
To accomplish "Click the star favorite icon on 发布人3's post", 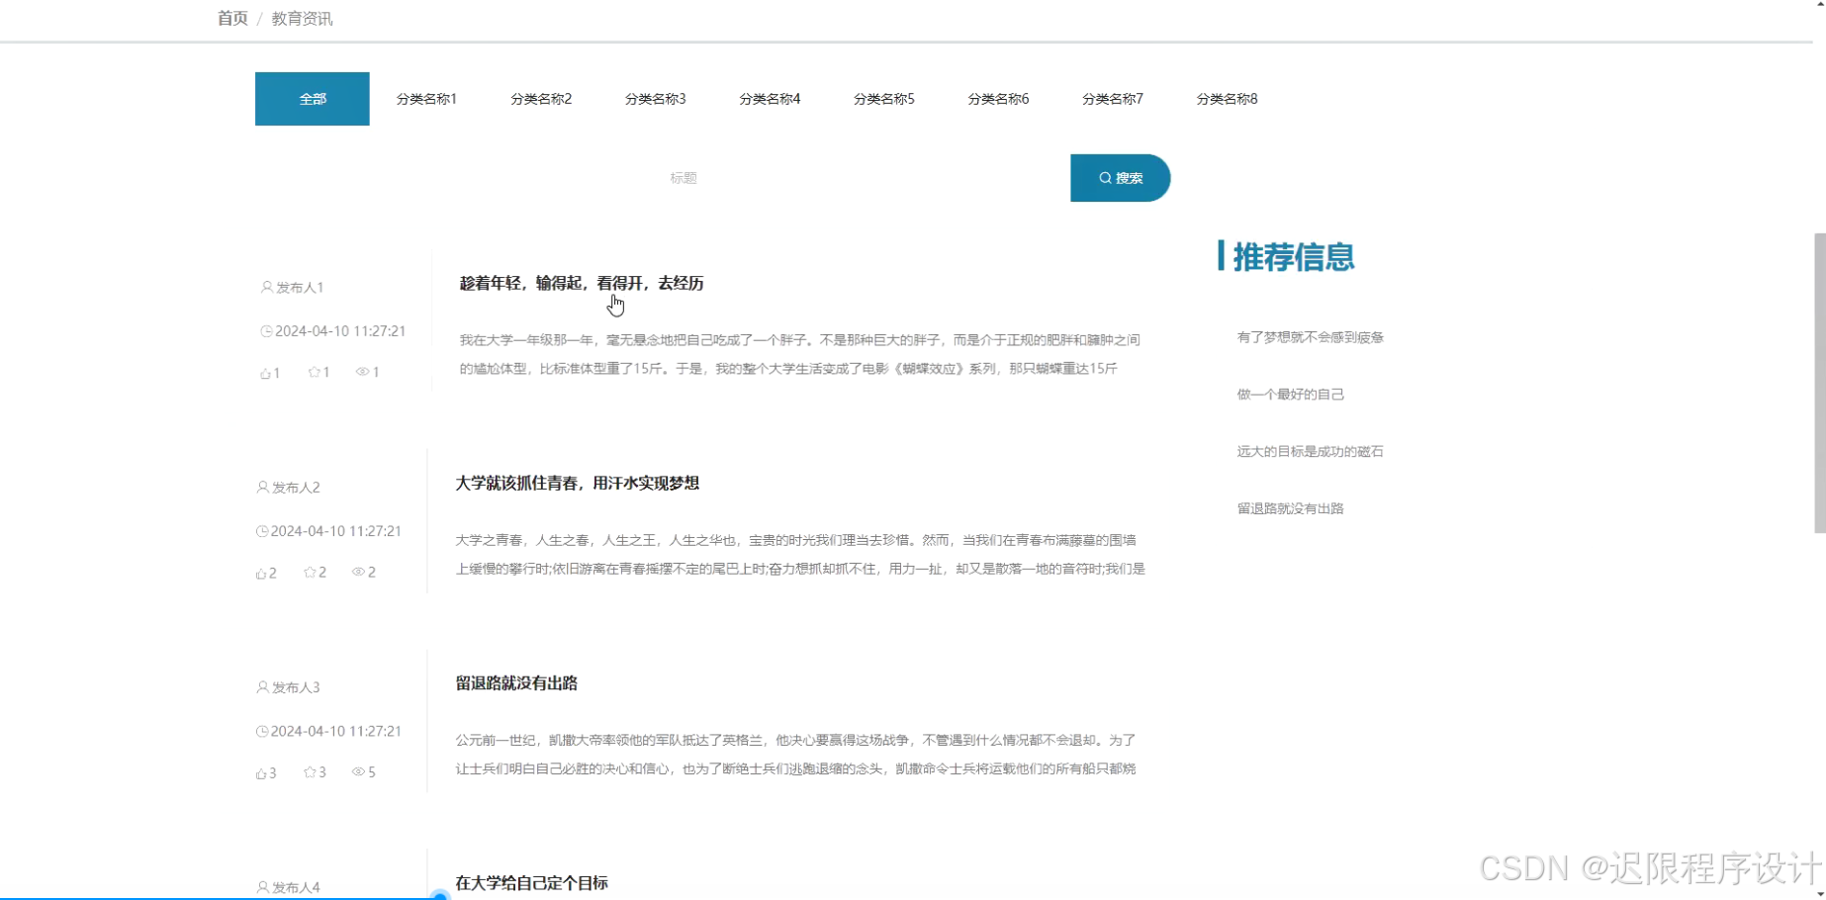I will pyautogui.click(x=310, y=771).
